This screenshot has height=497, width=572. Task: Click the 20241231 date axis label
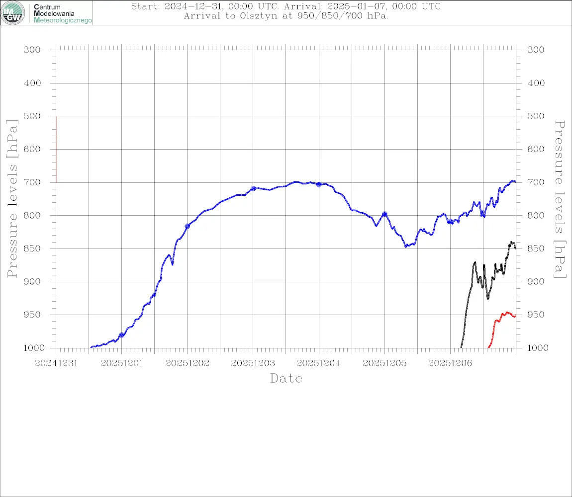click(56, 363)
